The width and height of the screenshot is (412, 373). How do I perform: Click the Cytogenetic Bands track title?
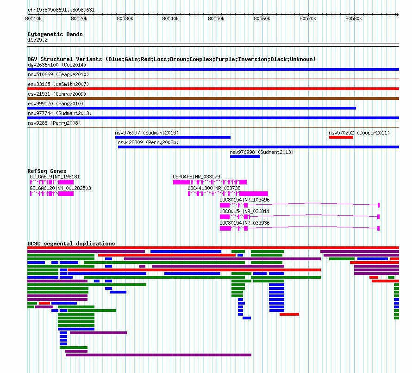[x=55, y=34]
